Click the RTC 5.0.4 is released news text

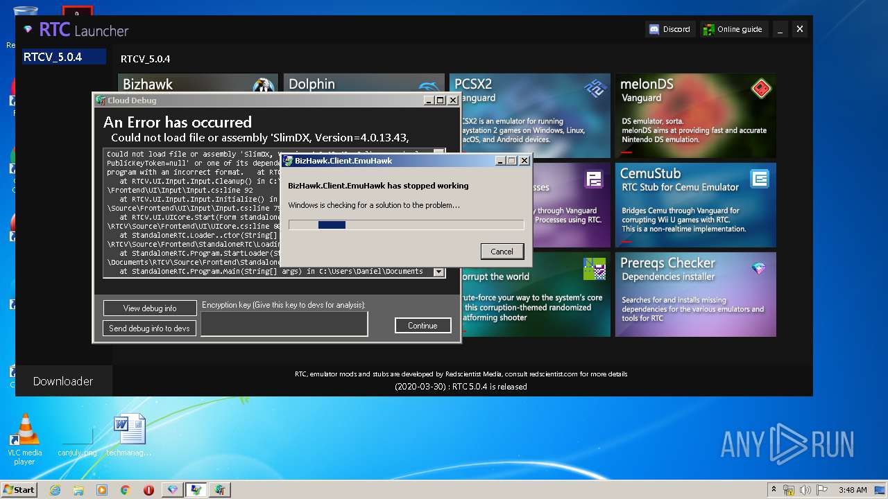[461, 387]
